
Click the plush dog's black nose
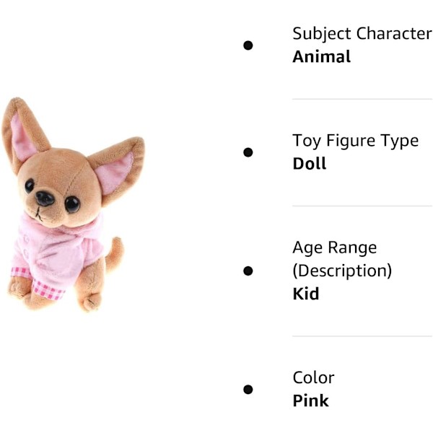click(x=45, y=198)
